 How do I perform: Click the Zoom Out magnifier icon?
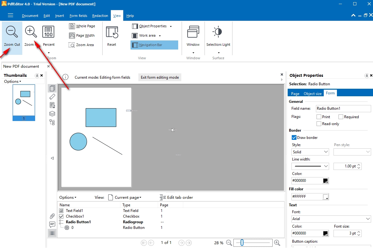coord(12,32)
